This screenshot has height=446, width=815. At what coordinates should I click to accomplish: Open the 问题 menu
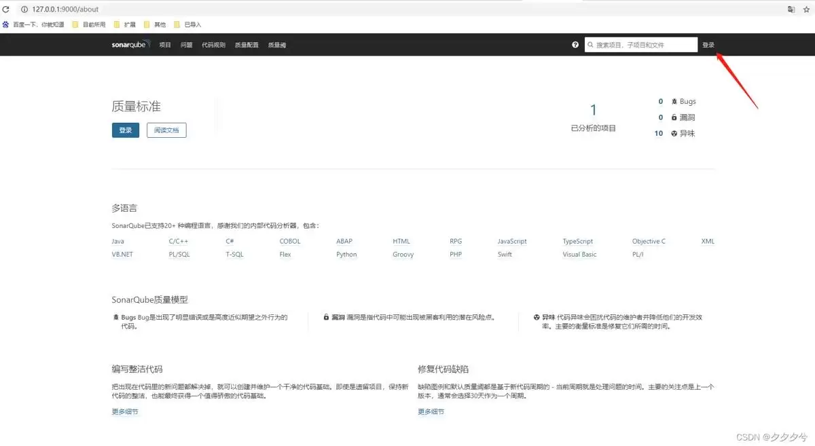[x=187, y=45]
